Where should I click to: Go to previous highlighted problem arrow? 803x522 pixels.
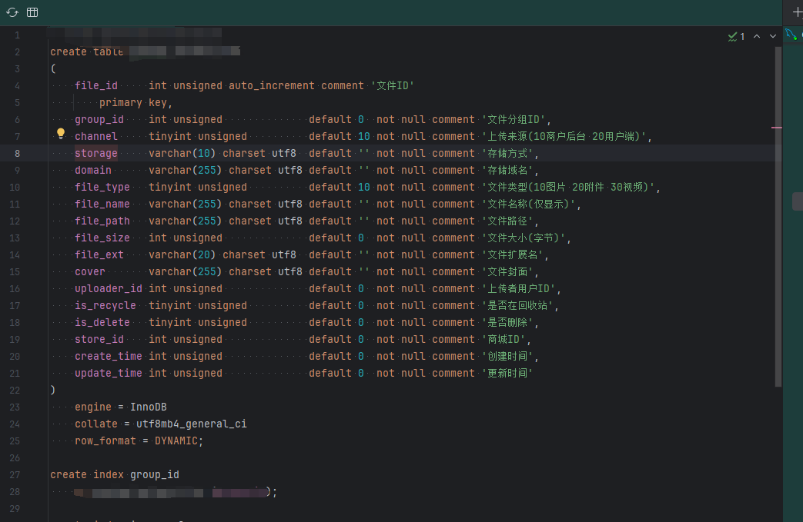pos(756,36)
